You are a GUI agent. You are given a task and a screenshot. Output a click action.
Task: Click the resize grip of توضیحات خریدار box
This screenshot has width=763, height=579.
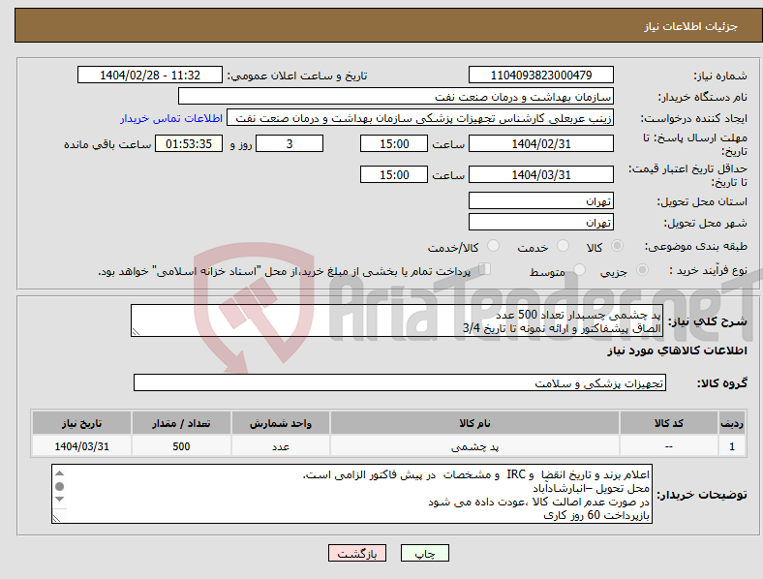pos(56,519)
